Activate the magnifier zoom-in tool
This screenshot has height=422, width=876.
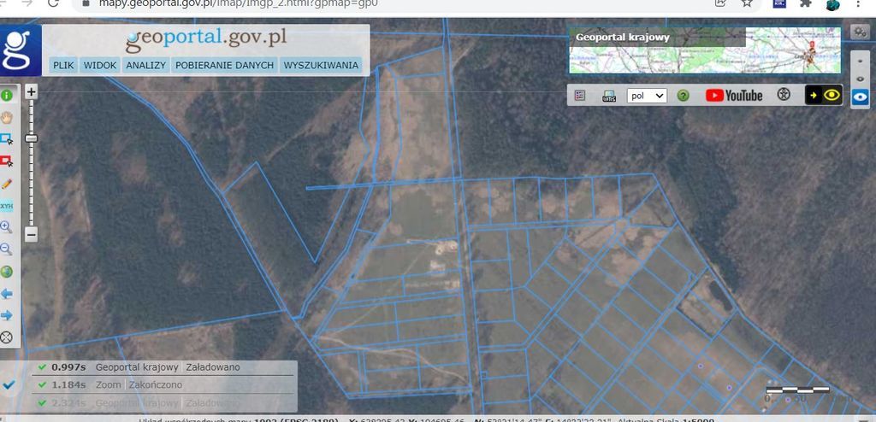pyautogui.click(x=7, y=227)
